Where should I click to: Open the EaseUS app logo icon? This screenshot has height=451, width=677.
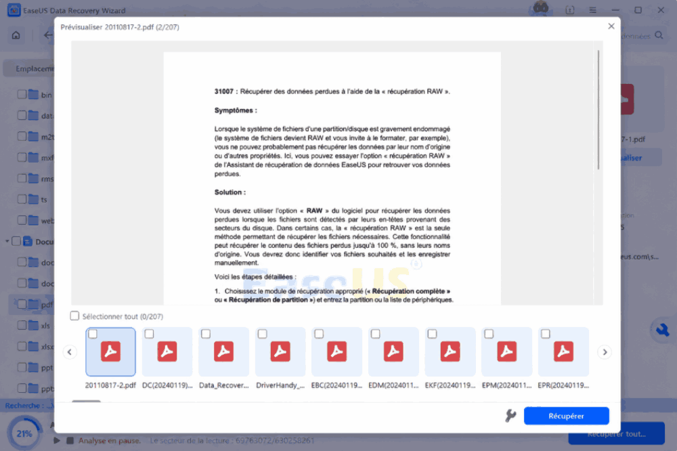pos(14,10)
